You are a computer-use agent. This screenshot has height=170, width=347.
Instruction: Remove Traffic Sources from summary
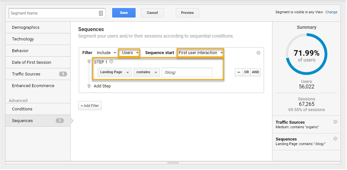click(335, 122)
